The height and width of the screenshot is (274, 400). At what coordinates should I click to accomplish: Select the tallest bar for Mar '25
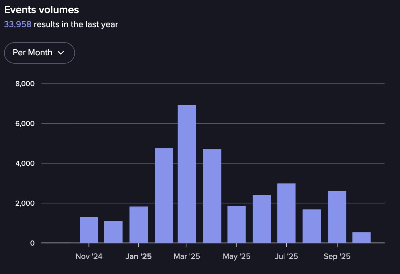pyautogui.click(x=187, y=174)
